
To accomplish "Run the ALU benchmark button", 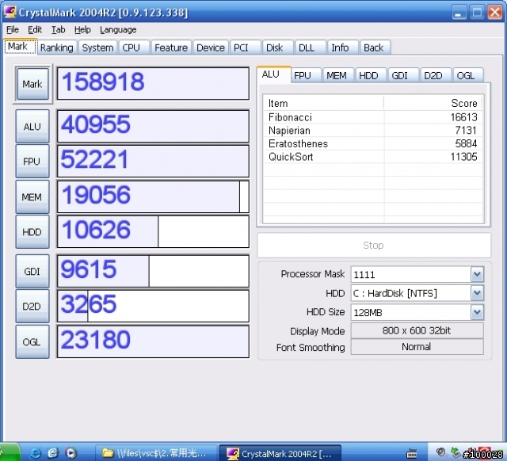I will 32,127.
